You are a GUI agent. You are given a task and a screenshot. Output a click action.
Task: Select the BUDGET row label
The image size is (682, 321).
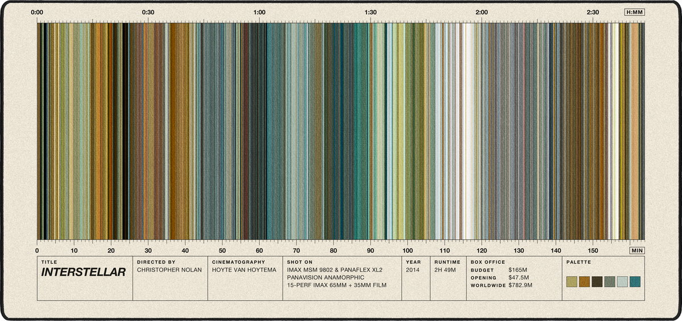click(482, 270)
